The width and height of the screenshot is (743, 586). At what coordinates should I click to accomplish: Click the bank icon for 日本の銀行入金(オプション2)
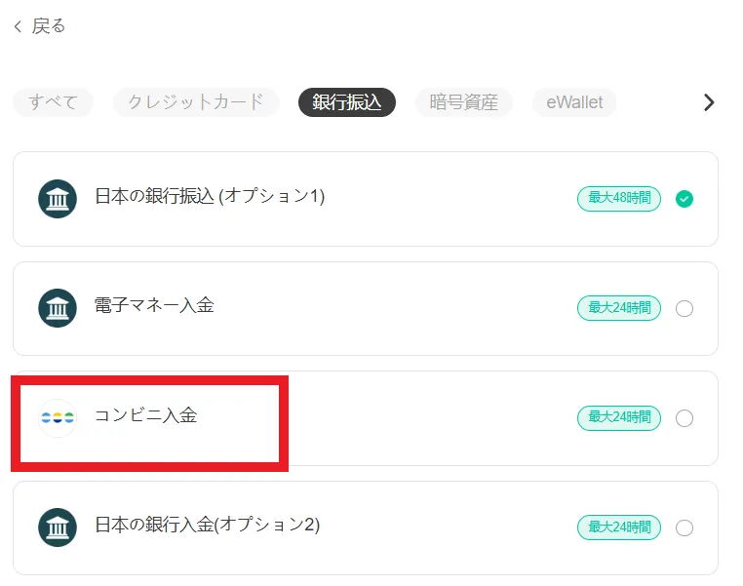pos(58,527)
